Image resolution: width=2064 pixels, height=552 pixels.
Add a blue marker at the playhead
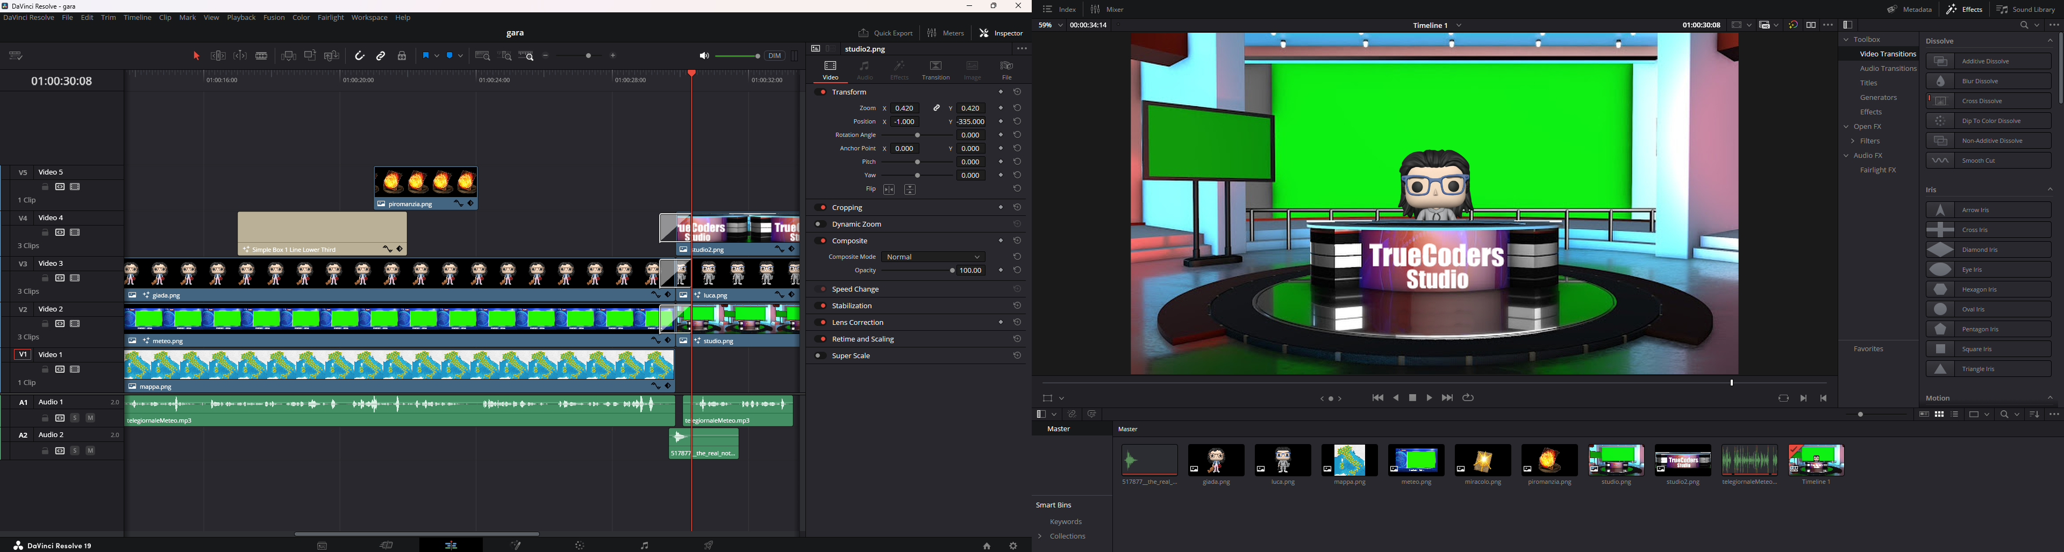[x=451, y=56]
